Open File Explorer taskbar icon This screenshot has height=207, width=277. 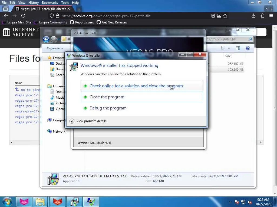pos(40,202)
